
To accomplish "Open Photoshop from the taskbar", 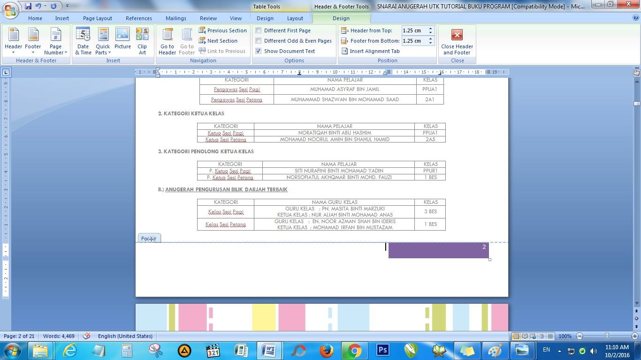I will click(x=383, y=350).
